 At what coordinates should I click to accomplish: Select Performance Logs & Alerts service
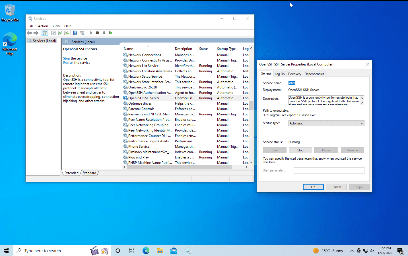[186, 141]
